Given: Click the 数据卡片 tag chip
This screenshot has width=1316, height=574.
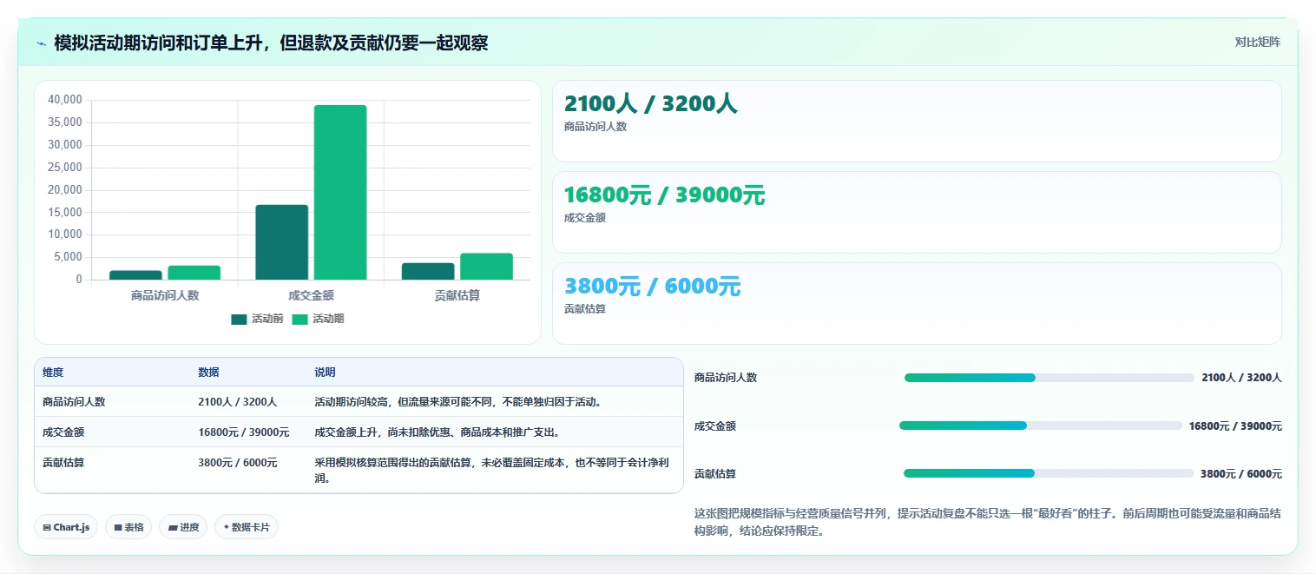Looking at the screenshot, I should pos(247,527).
